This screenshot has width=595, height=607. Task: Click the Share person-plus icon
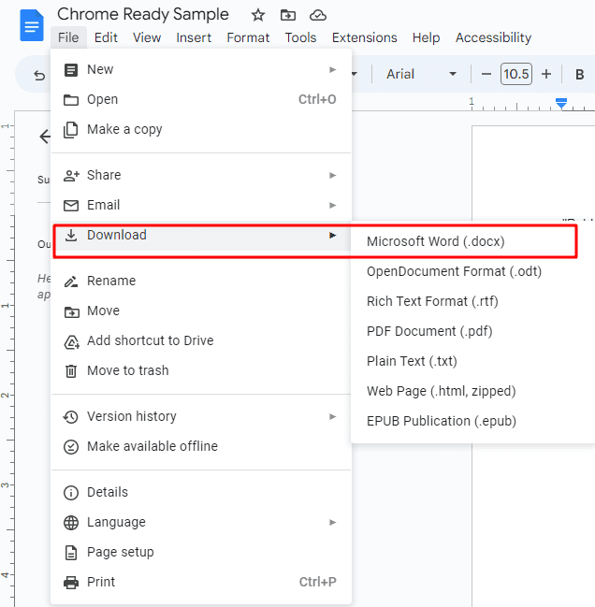point(71,175)
